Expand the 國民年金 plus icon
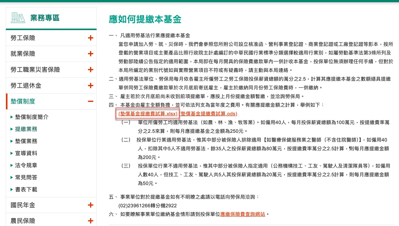Screen dimensions: 399x226 pos(91,205)
